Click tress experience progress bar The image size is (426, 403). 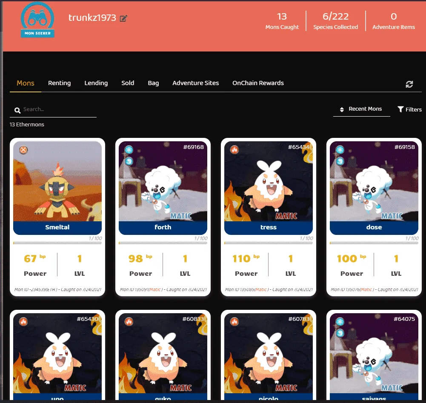click(269, 243)
